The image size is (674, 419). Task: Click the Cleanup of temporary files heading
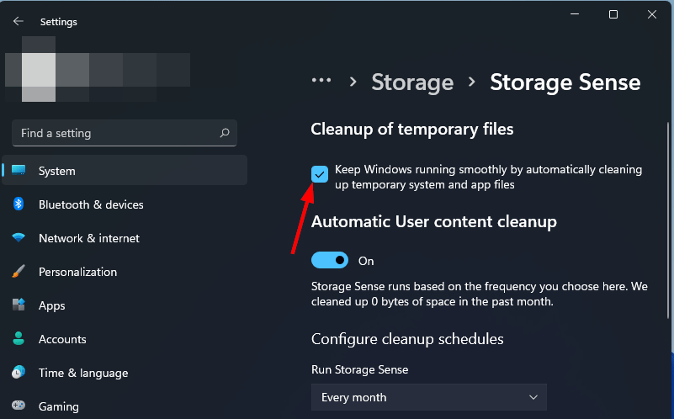pos(411,129)
